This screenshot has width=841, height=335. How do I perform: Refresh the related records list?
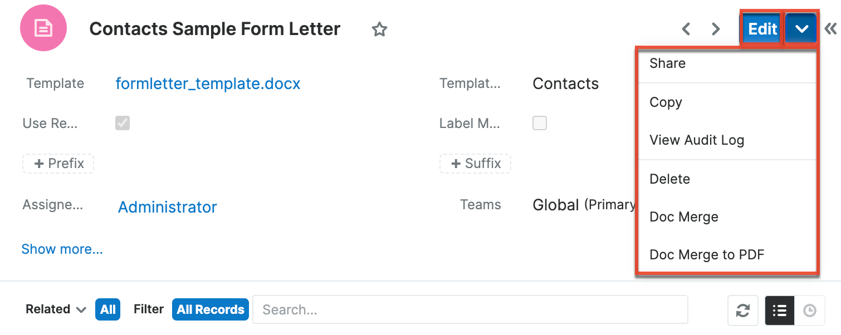click(x=743, y=310)
